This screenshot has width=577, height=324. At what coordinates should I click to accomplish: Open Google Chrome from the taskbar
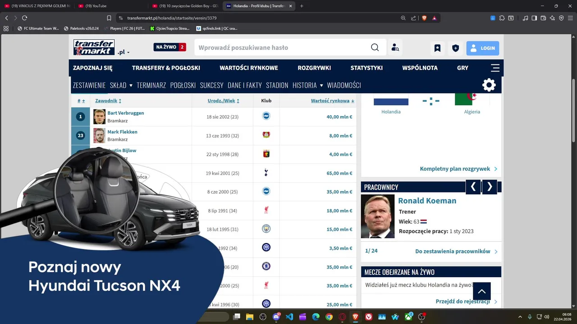[329, 317]
